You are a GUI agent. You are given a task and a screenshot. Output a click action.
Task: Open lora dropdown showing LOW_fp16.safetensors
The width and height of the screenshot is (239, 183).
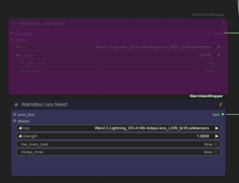[118, 128]
